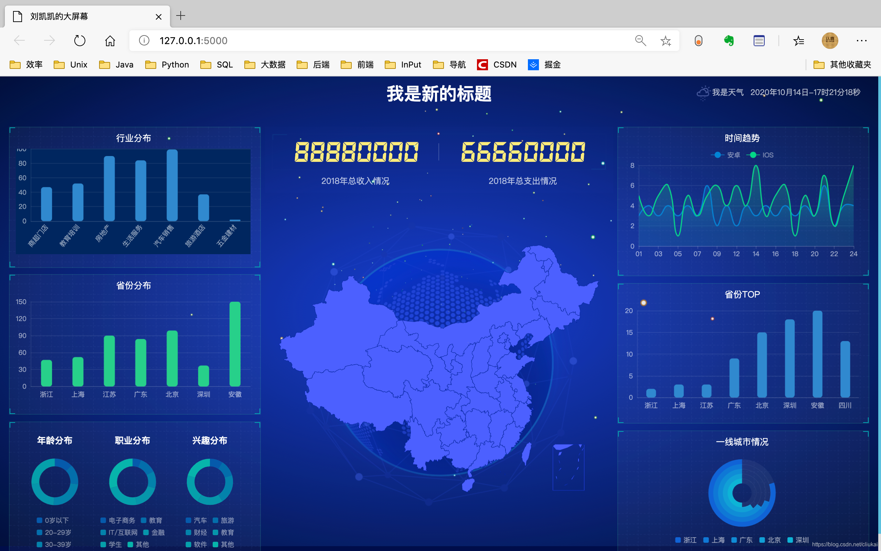The height and width of the screenshot is (551, 881).
Task: Expand the InPut bookmark folder
Action: (403, 65)
